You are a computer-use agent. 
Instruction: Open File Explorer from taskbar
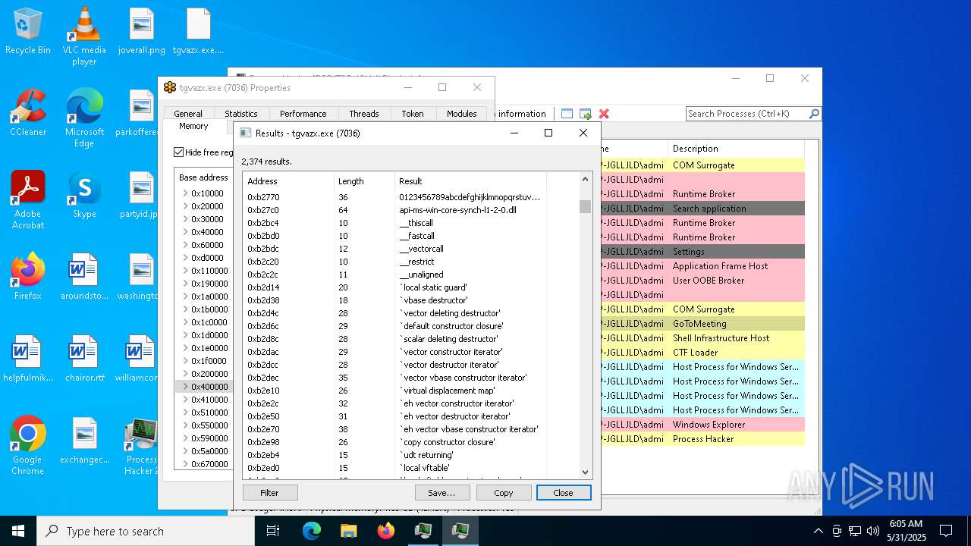pos(348,531)
